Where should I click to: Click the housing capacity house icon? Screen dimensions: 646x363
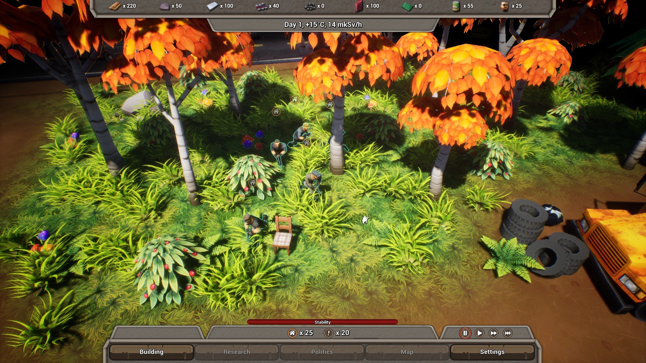tap(292, 333)
